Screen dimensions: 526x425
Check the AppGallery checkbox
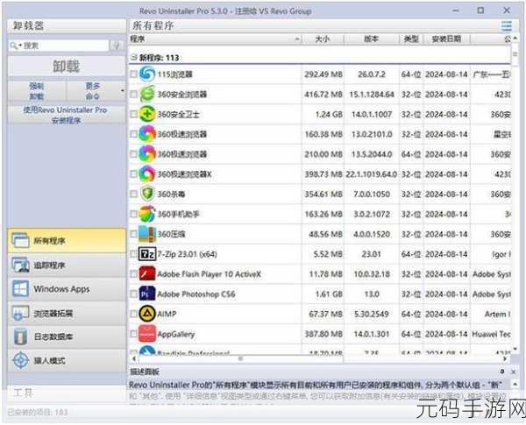tap(133, 334)
